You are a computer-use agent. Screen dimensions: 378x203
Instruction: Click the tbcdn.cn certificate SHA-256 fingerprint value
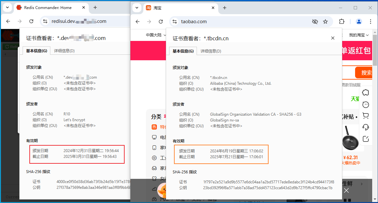click(269, 182)
